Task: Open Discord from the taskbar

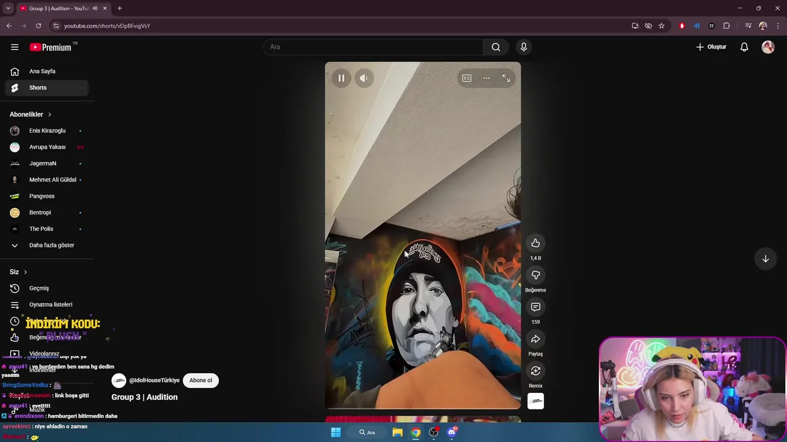Action: 452,432
